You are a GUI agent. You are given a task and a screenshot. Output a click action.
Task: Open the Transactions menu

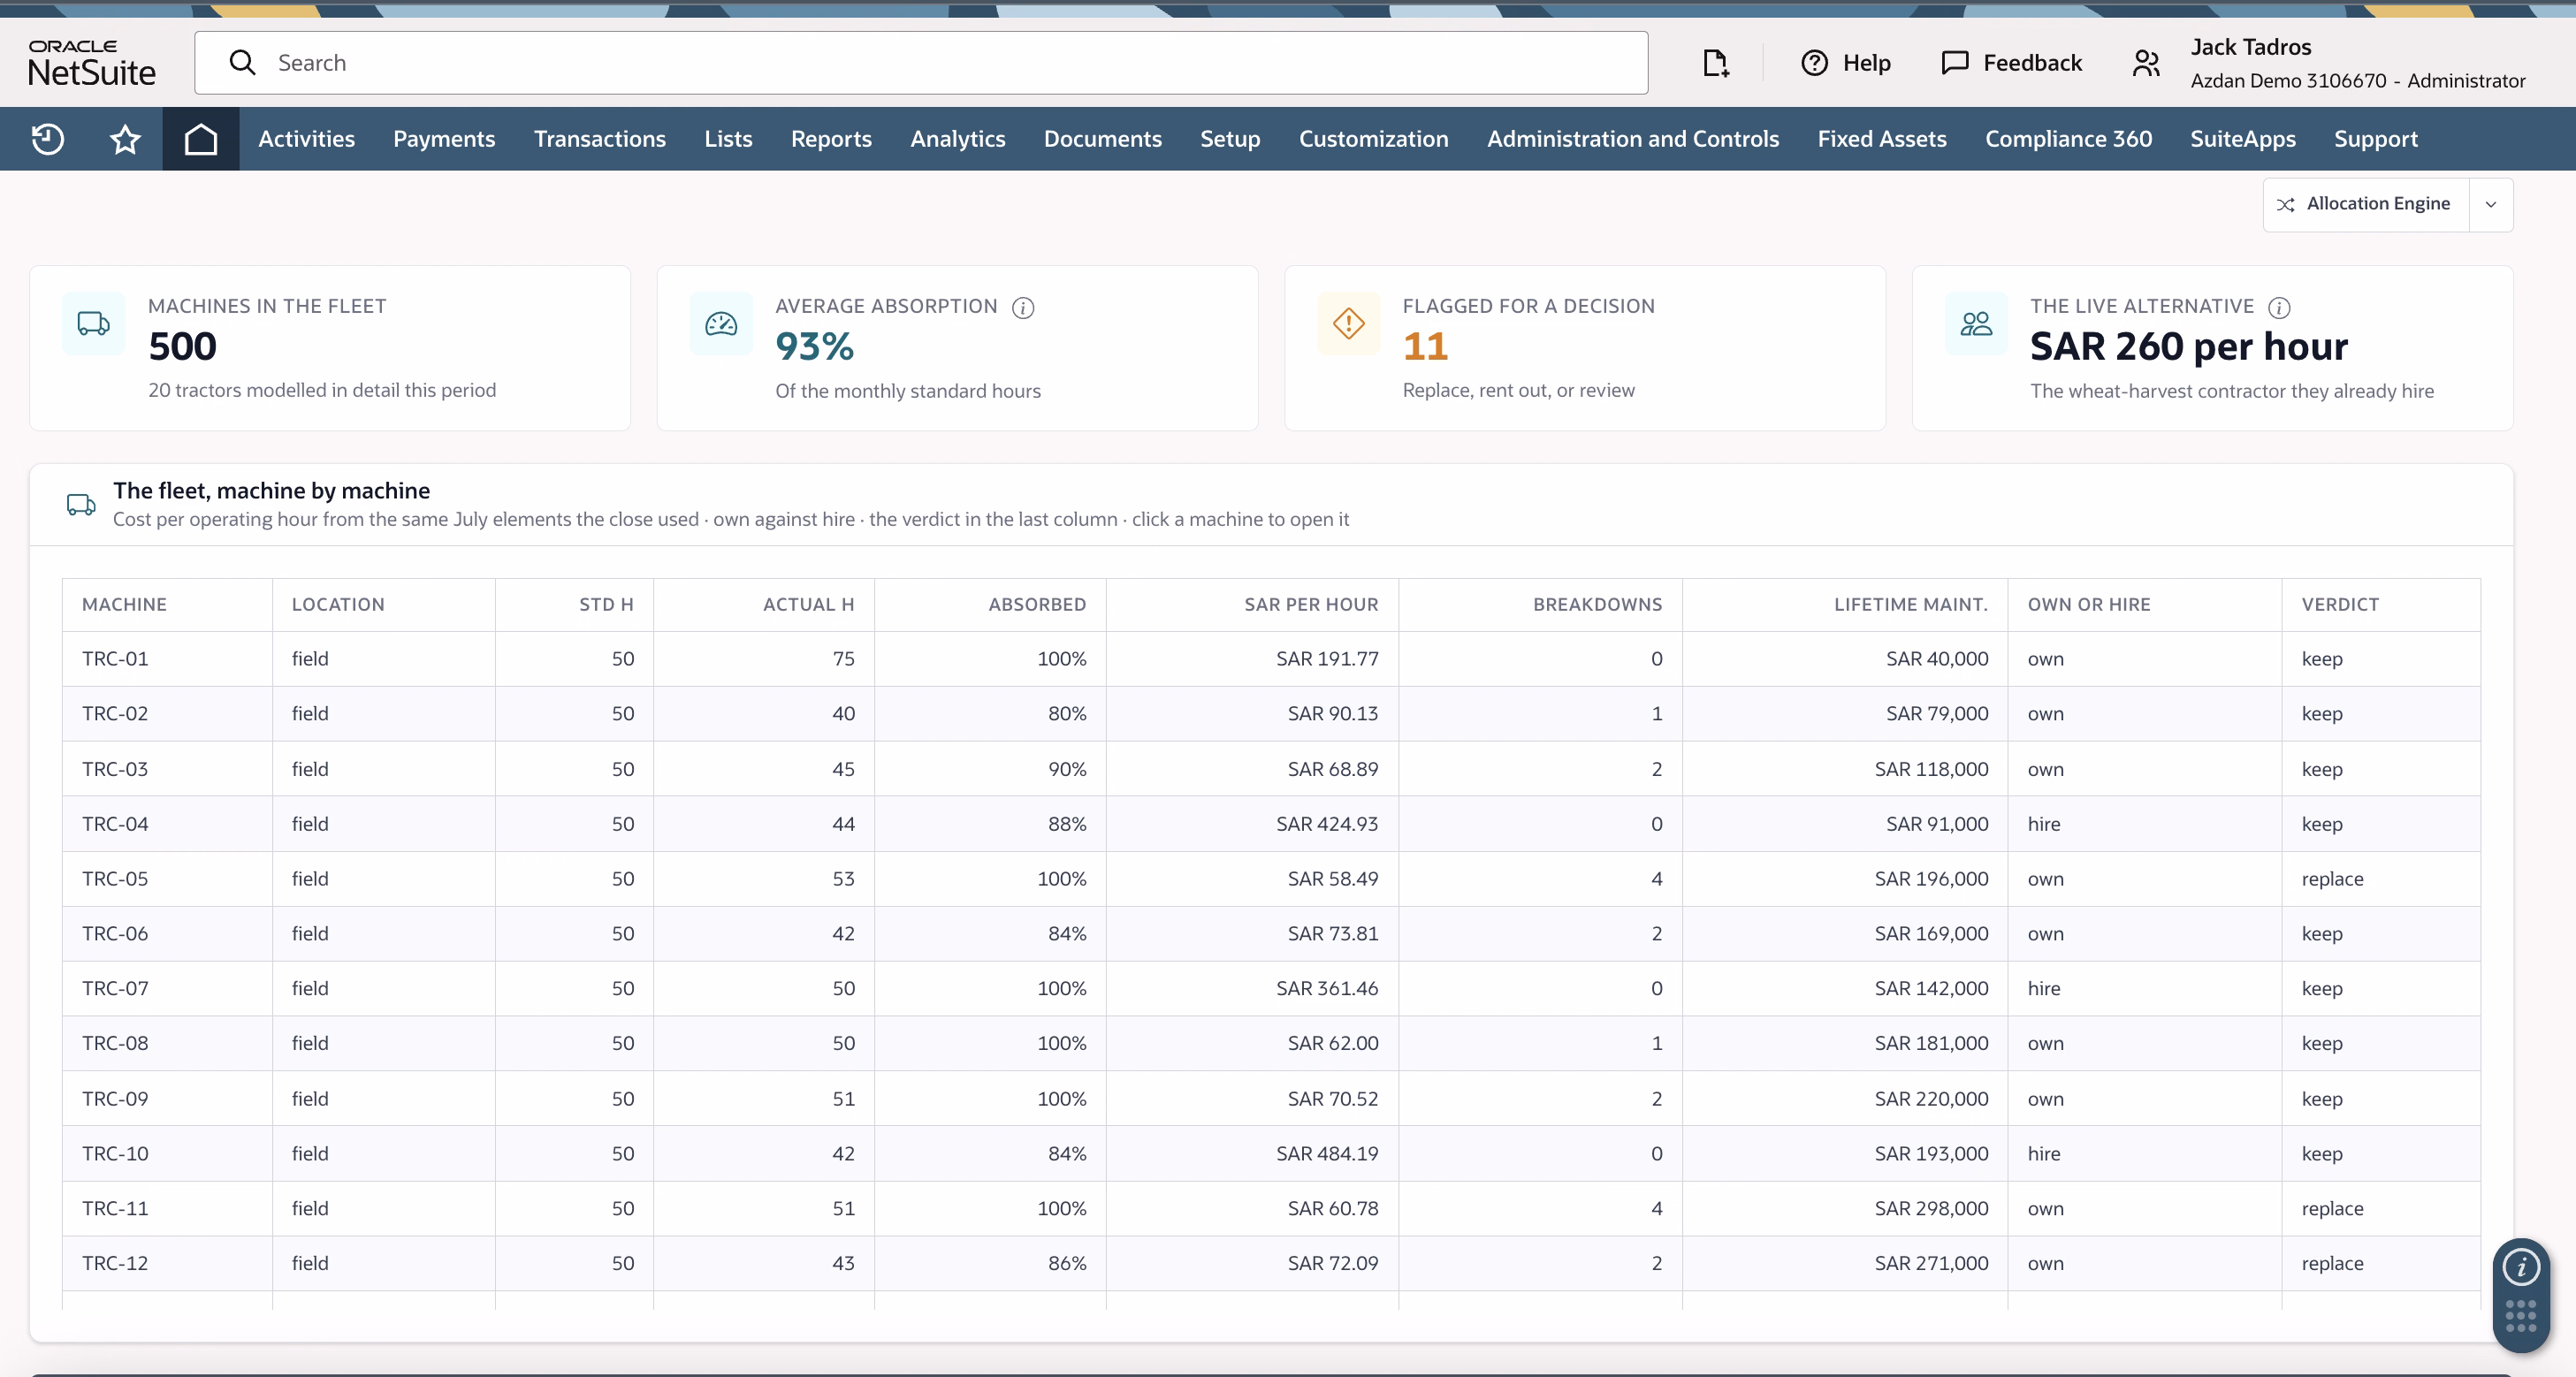(600, 139)
